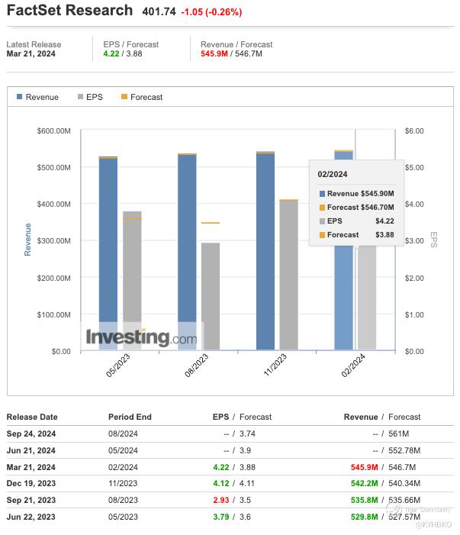This screenshot has width=460, height=535.
Task: Click the 05/2023 x-axis label
Action: (x=118, y=366)
